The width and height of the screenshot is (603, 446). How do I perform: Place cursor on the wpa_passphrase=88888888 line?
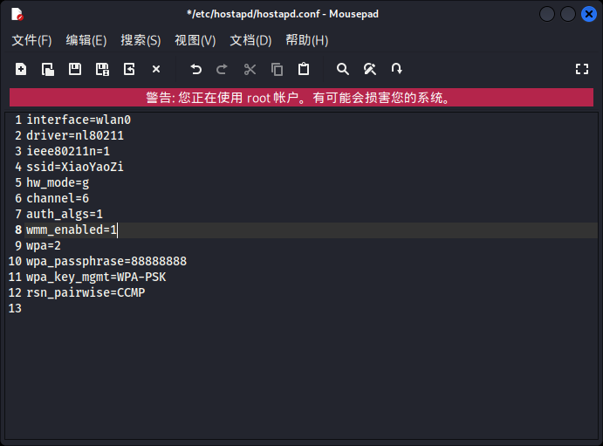[x=106, y=262]
